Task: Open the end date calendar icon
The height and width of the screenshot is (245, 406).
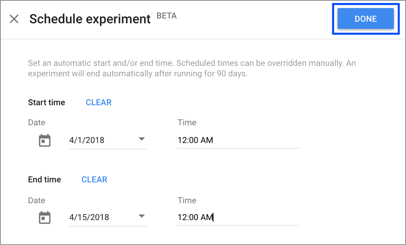Action: pos(45,218)
